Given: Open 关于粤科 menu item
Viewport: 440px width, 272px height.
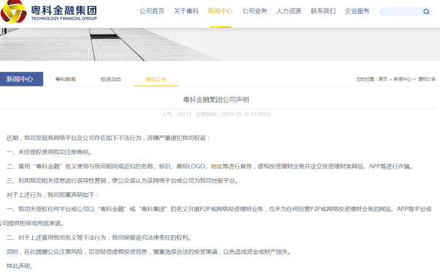Looking at the screenshot, I should [186, 11].
